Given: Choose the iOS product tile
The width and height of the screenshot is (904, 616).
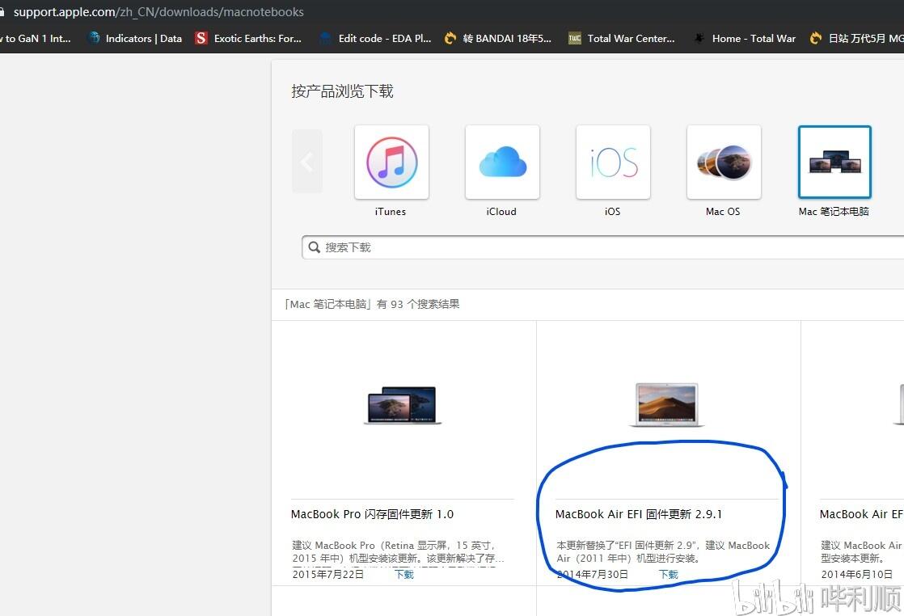Looking at the screenshot, I should [x=613, y=162].
